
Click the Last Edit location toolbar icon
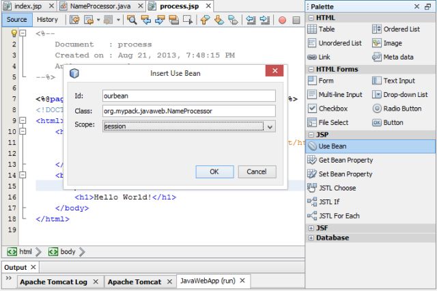(x=74, y=20)
